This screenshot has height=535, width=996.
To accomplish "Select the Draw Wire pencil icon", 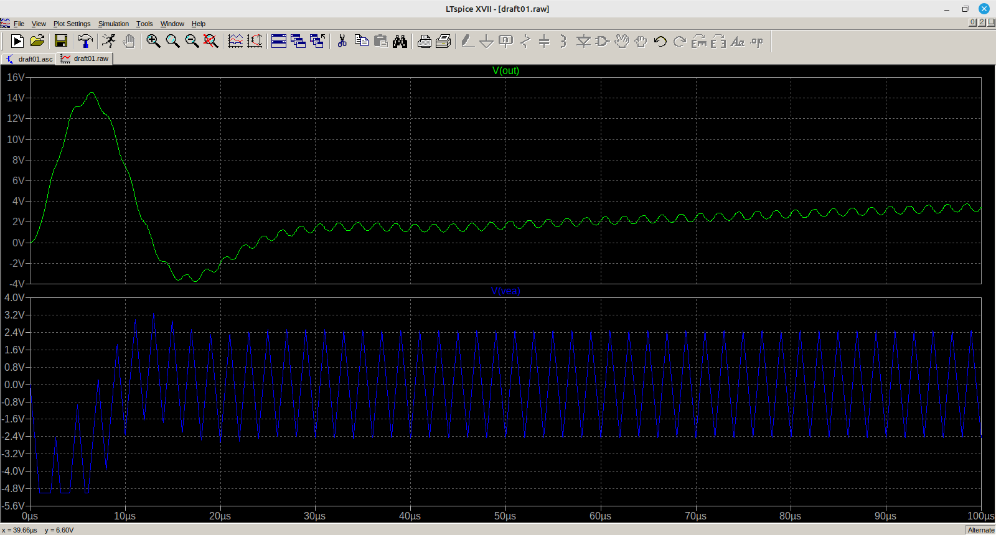I will pos(467,41).
